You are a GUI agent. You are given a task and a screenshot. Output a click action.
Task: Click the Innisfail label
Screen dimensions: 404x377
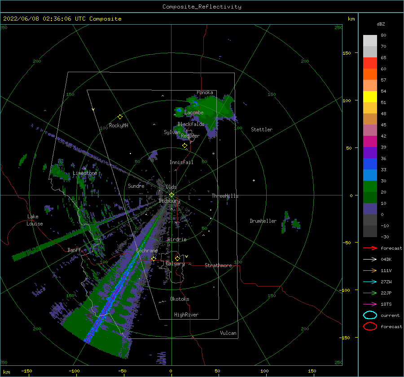181,162
